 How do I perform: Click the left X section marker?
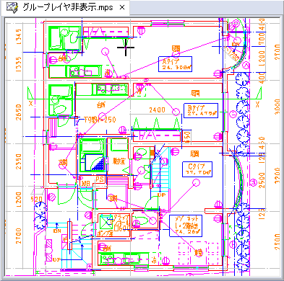(31, 104)
